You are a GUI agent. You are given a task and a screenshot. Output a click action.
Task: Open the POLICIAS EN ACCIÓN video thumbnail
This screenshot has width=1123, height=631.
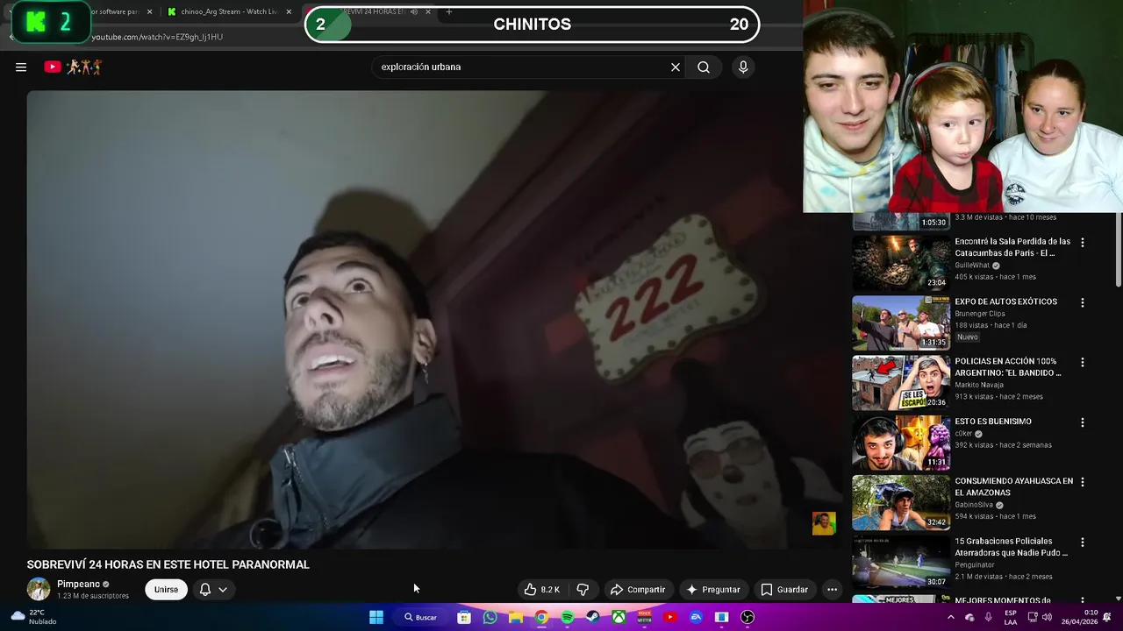[x=900, y=383]
